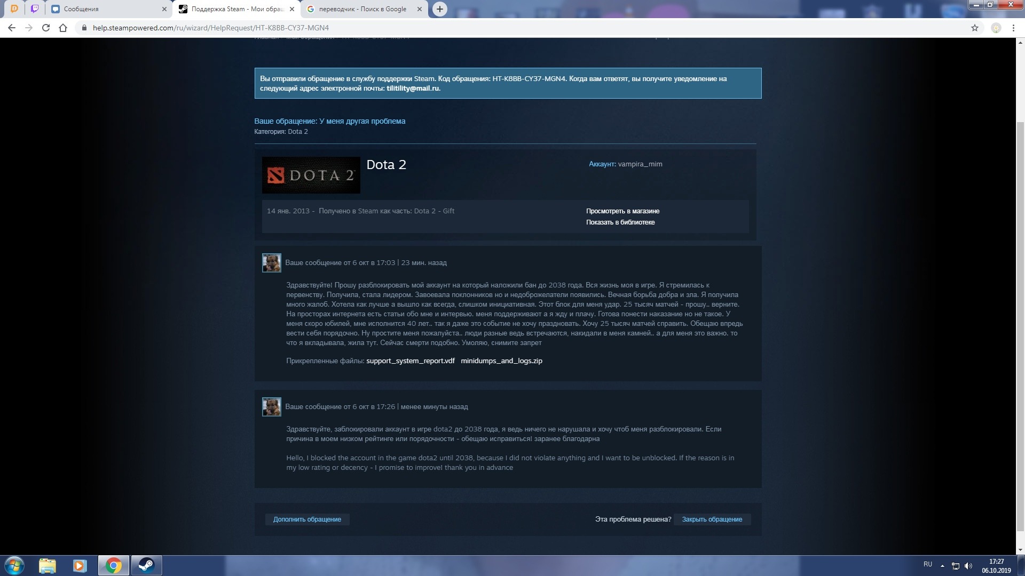Screen dimensions: 1025x576
Task: Click the volume speaker tray icon
Action: 968,566
